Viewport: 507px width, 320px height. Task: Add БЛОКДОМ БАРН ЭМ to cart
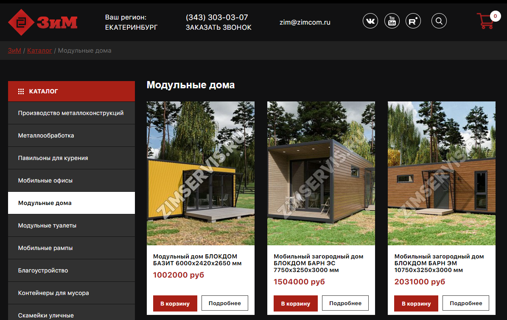(x=416, y=303)
